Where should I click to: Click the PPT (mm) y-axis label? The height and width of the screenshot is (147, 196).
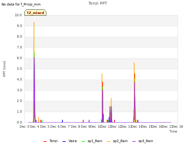pos(4,69)
